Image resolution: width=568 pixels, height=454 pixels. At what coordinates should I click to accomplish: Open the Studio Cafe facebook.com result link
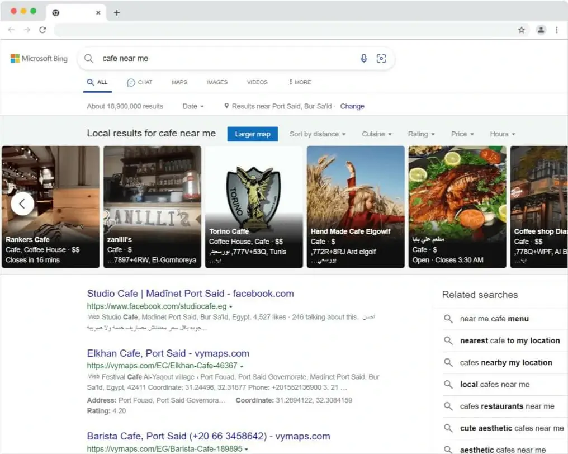coord(190,293)
